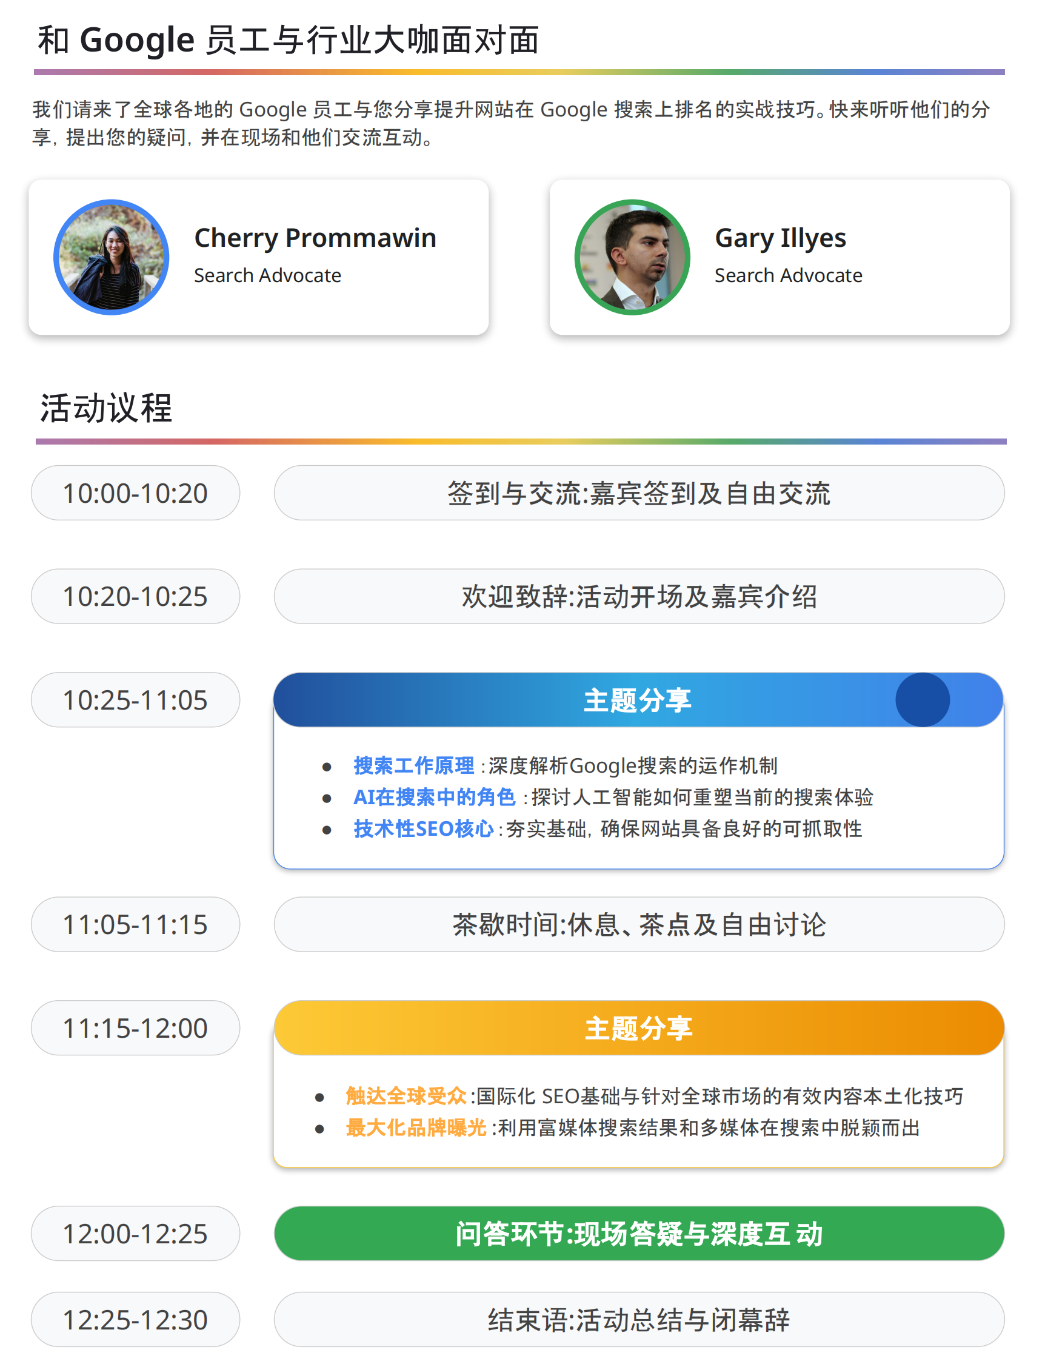Click the 和 Google 员工与行业大咖面对面 heading
Viewport: 1045px width, 1361px height.
[x=288, y=41]
